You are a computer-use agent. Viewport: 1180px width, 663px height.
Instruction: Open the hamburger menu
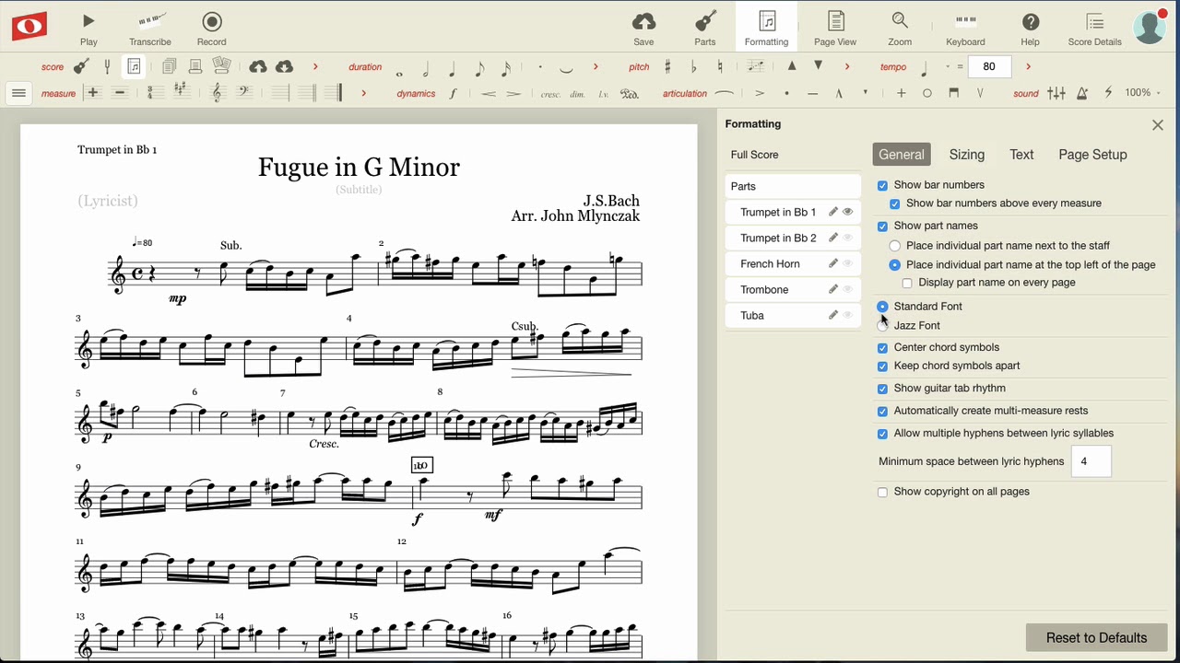(18, 93)
